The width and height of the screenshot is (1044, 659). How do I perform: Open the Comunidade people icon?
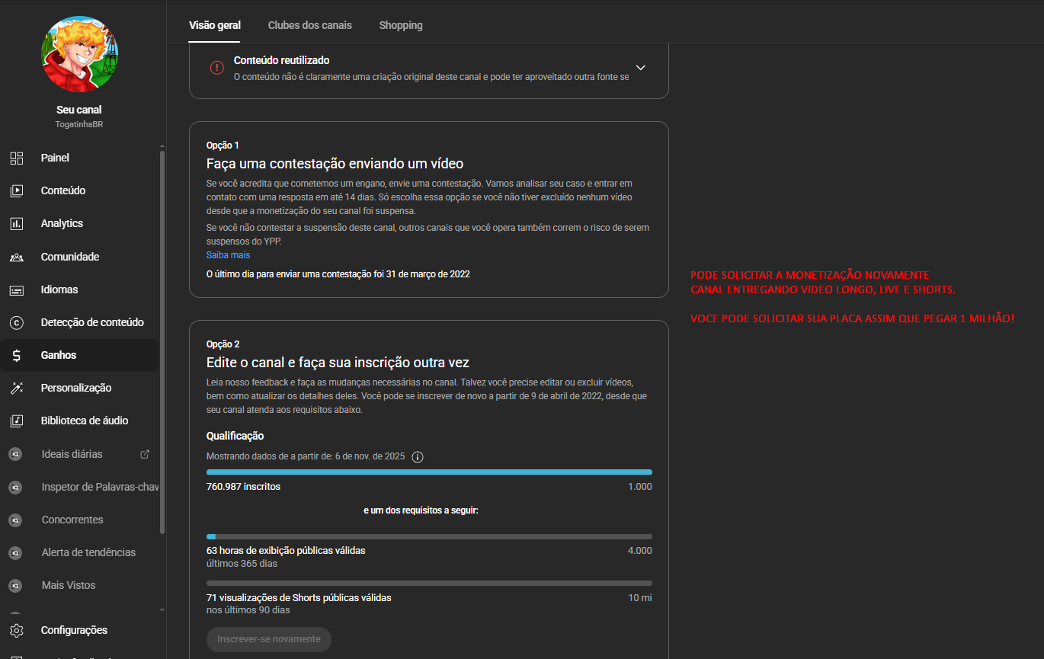[x=17, y=258]
